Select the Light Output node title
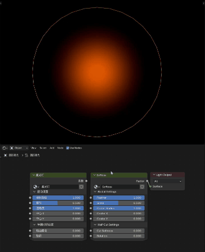This screenshot has width=205, height=252. (x=164, y=175)
